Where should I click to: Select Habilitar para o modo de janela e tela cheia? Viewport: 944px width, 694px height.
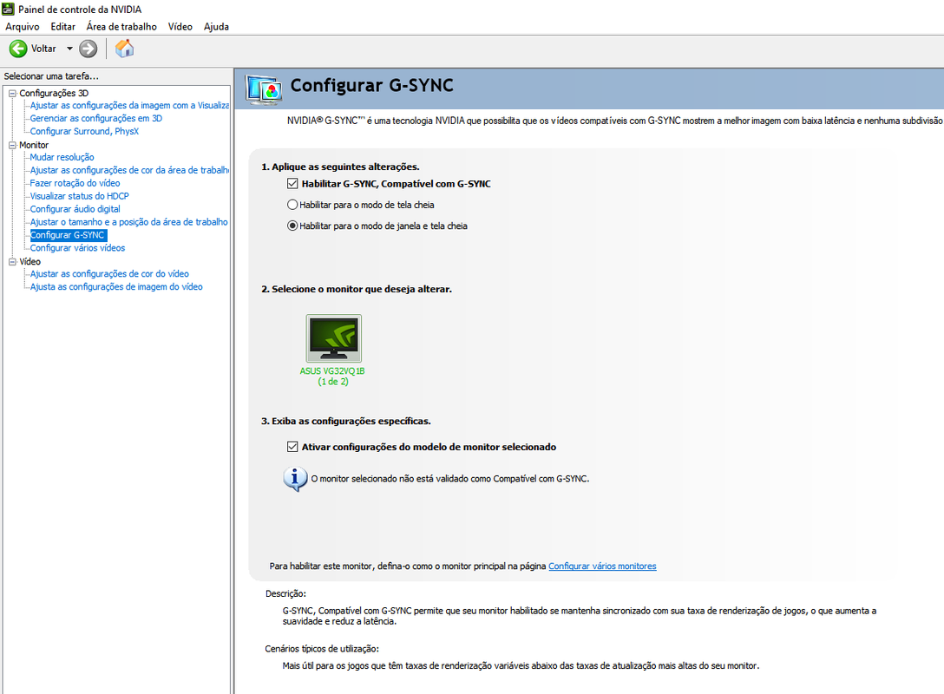(292, 226)
